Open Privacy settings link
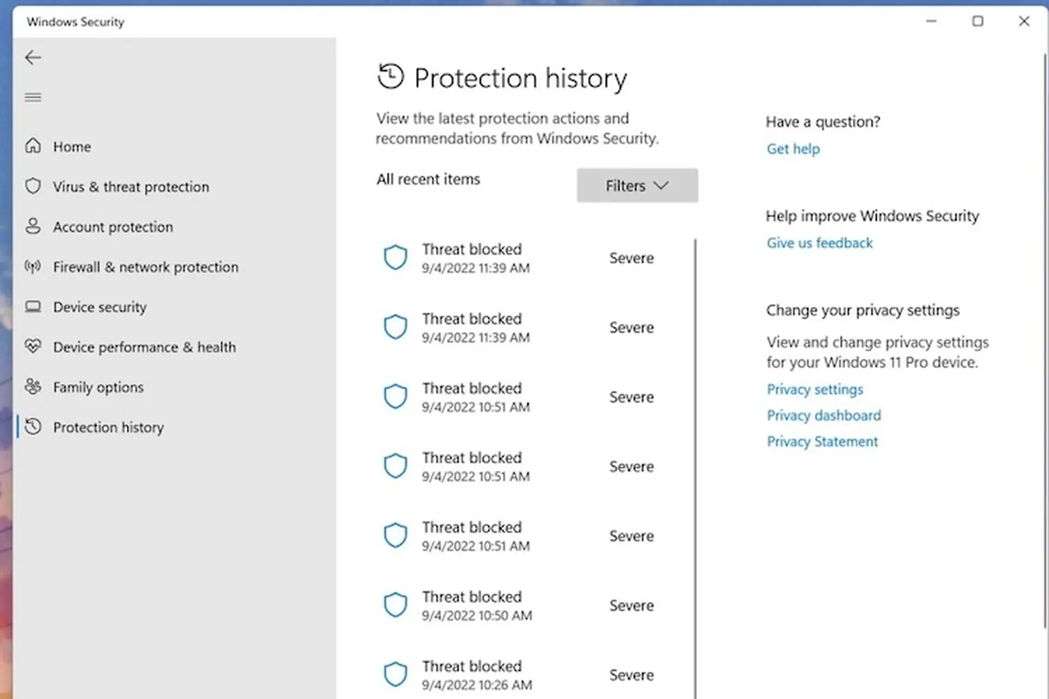 [815, 389]
